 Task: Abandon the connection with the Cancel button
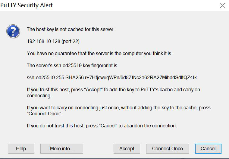pos(208,148)
